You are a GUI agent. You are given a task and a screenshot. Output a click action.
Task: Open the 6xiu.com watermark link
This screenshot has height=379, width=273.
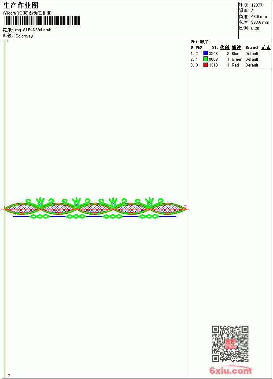231,370
